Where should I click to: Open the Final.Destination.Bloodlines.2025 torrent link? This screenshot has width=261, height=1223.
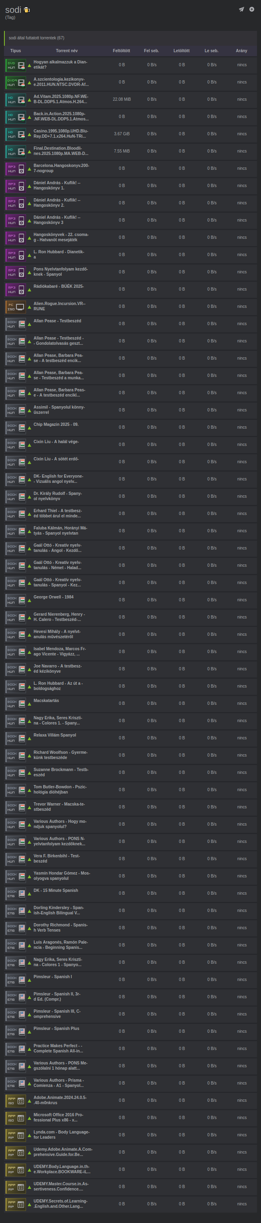pos(60,151)
